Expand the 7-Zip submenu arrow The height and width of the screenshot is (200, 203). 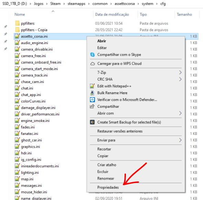click(x=180, y=72)
